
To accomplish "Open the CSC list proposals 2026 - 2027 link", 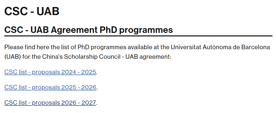I will tap(50, 103).
